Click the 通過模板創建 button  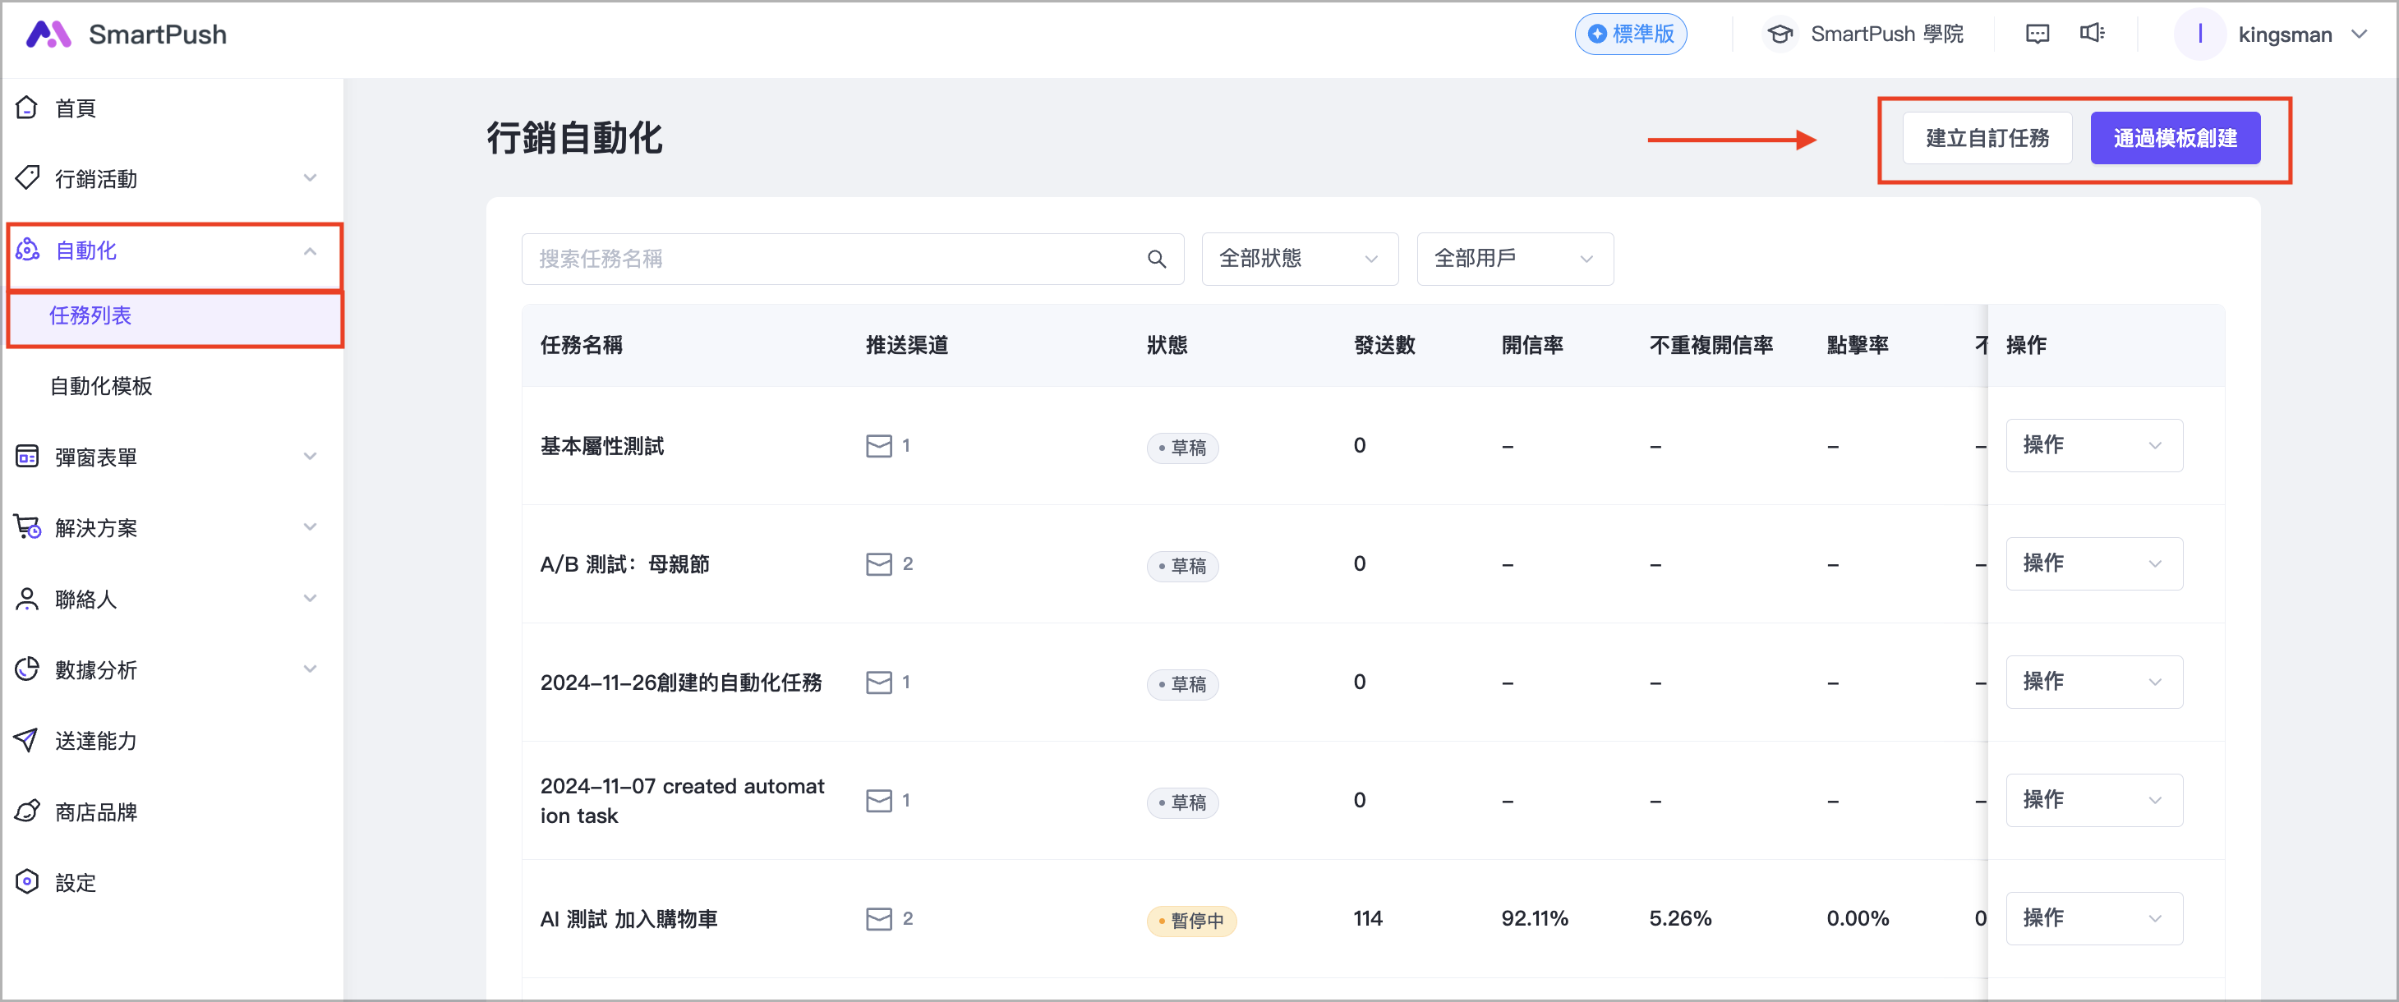(2174, 139)
